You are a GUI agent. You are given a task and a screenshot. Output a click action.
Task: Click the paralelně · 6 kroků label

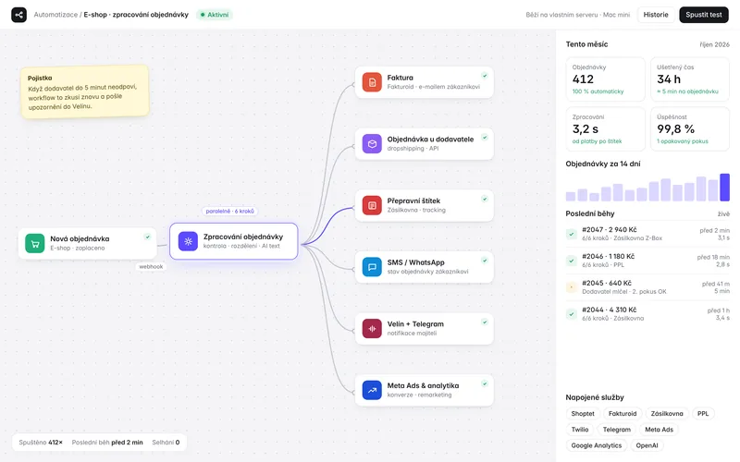pos(229,212)
